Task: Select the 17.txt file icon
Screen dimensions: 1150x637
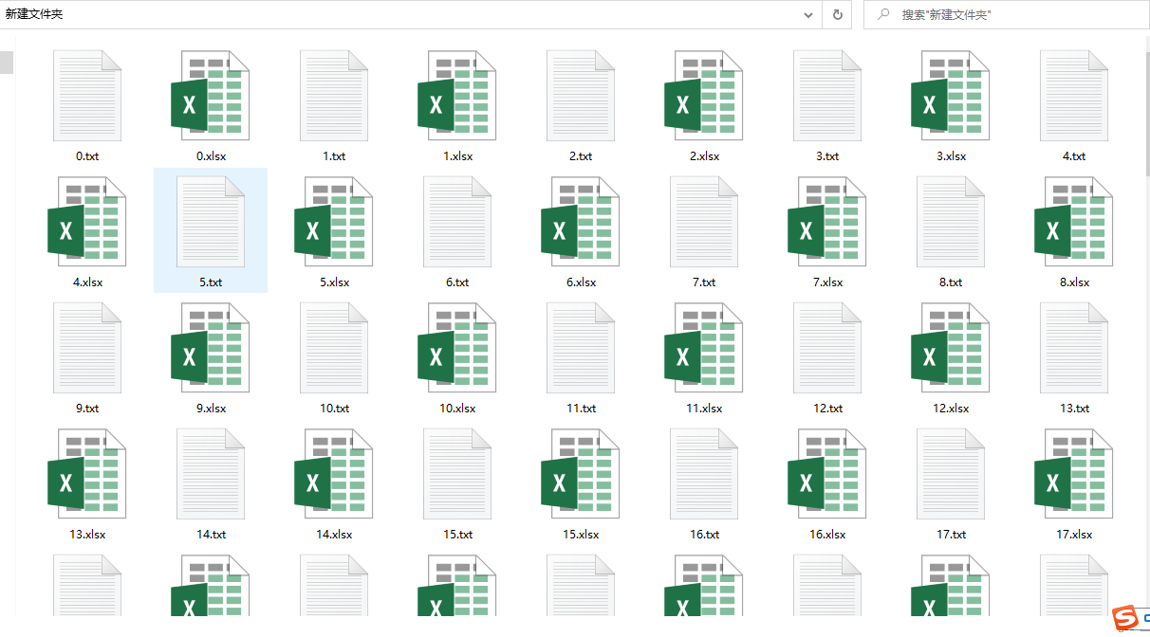Action: point(951,472)
